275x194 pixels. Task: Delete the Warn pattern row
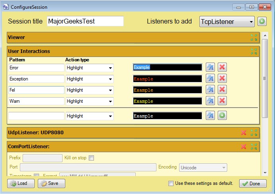[222, 101]
